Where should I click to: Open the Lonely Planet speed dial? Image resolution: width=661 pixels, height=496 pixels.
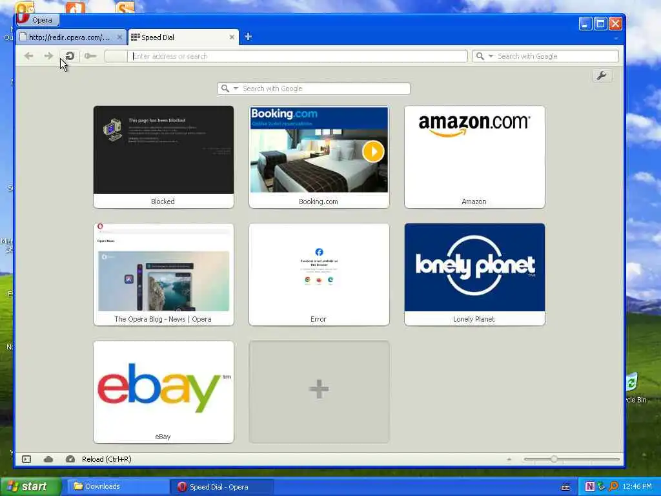[x=474, y=274]
